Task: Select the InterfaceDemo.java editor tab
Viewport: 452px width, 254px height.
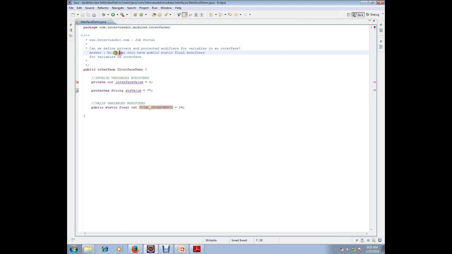Action: point(93,22)
